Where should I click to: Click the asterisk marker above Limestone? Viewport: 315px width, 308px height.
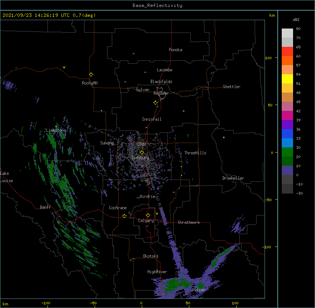pyautogui.click(x=56, y=127)
